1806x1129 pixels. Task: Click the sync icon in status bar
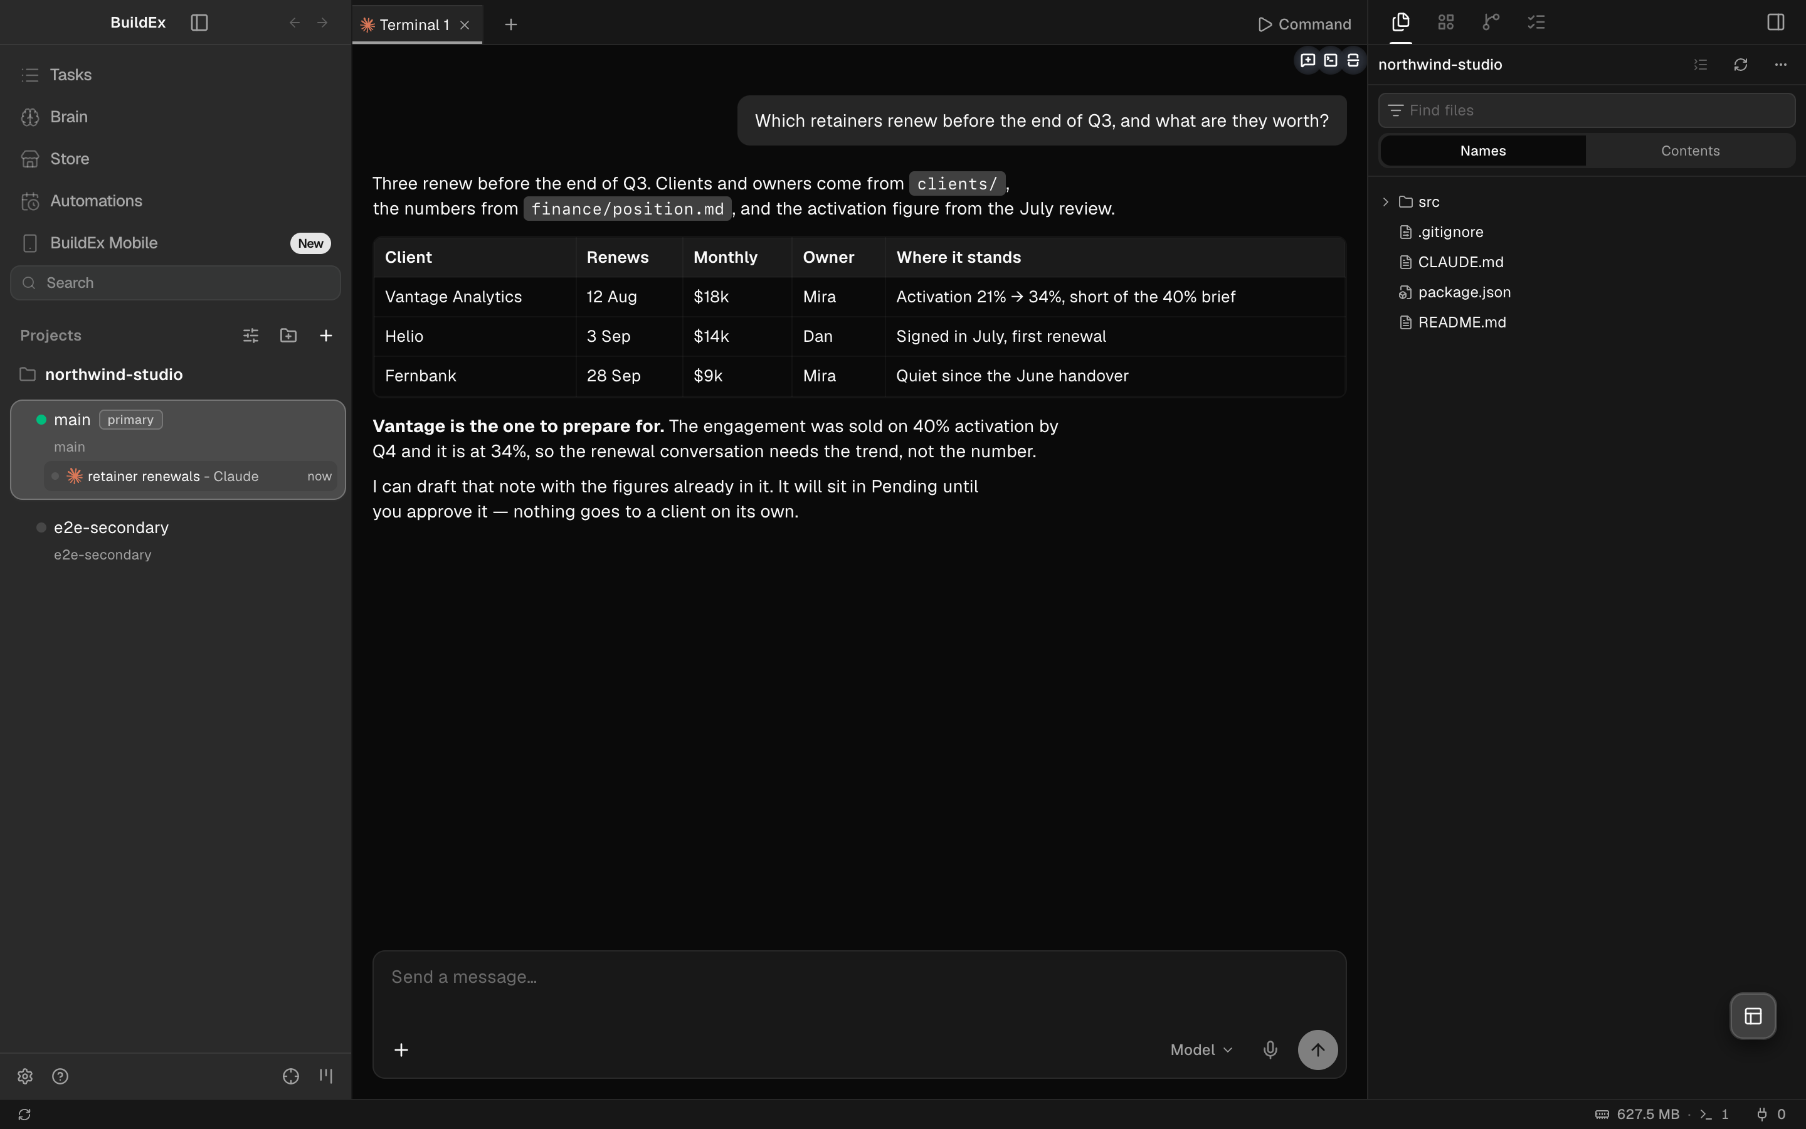24,1115
